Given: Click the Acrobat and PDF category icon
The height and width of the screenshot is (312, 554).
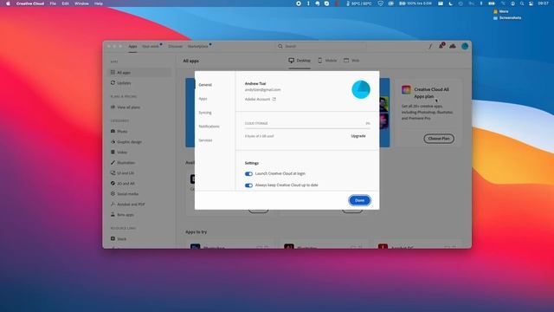Looking at the screenshot, I should (113, 205).
